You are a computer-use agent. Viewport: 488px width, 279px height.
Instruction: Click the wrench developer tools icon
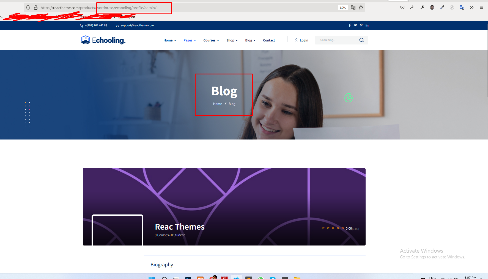[x=422, y=7]
